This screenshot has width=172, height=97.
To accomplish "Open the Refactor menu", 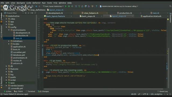I will [x=37, y=3].
